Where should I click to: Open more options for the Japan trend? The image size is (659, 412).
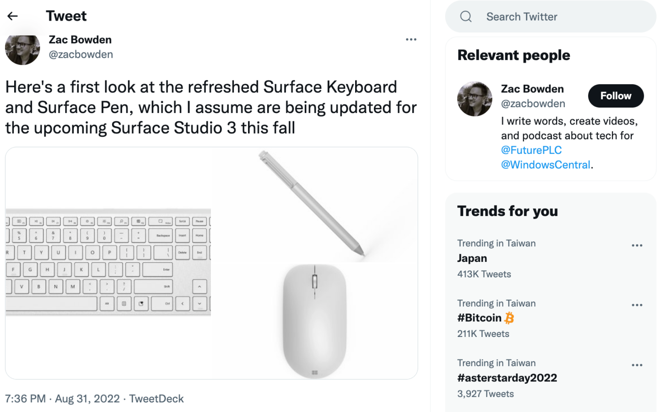coord(637,245)
